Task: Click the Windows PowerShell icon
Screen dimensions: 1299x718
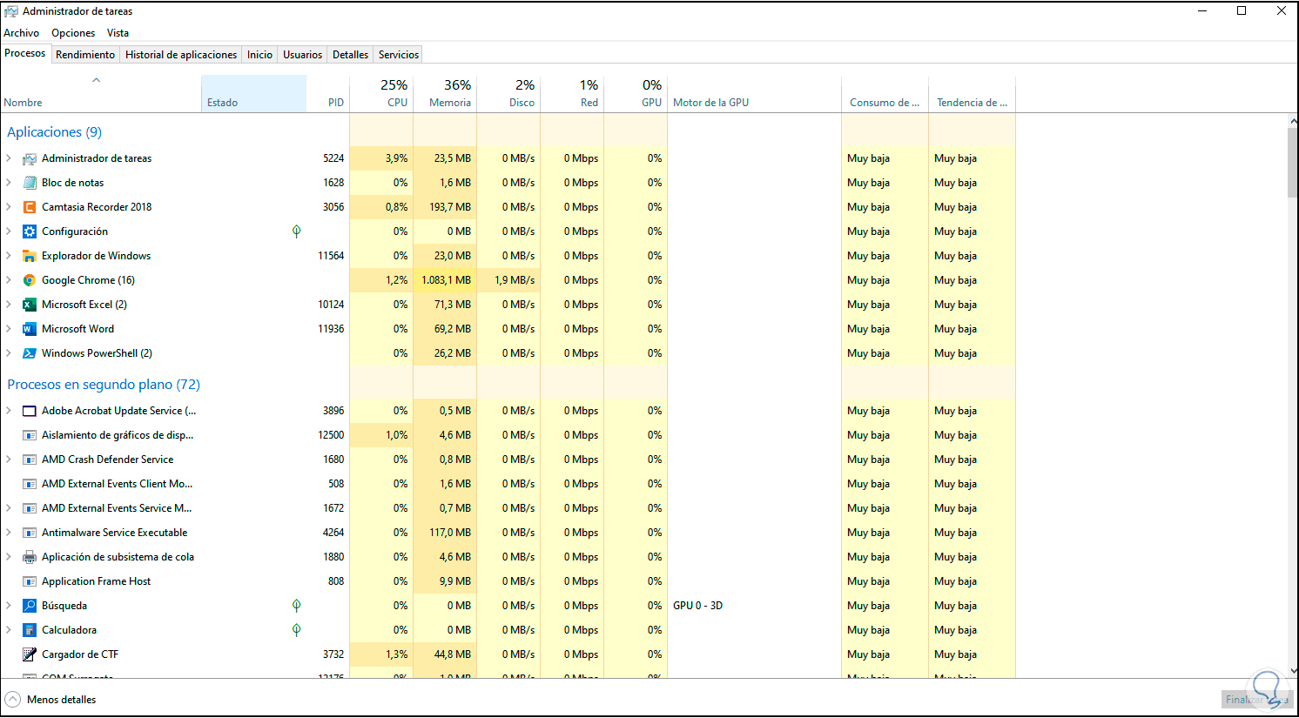Action: coord(30,353)
